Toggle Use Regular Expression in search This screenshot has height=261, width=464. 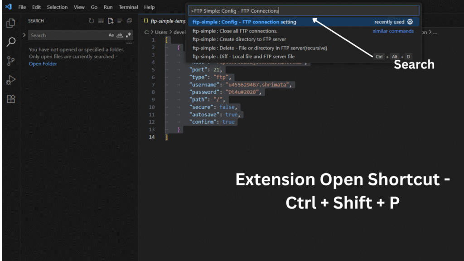(128, 35)
